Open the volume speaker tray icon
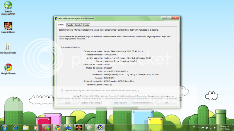 [x=215, y=128]
